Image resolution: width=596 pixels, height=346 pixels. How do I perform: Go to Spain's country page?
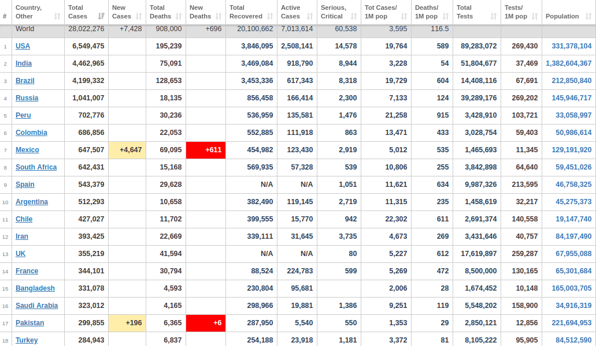pyautogui.click(x=25, y=185)
